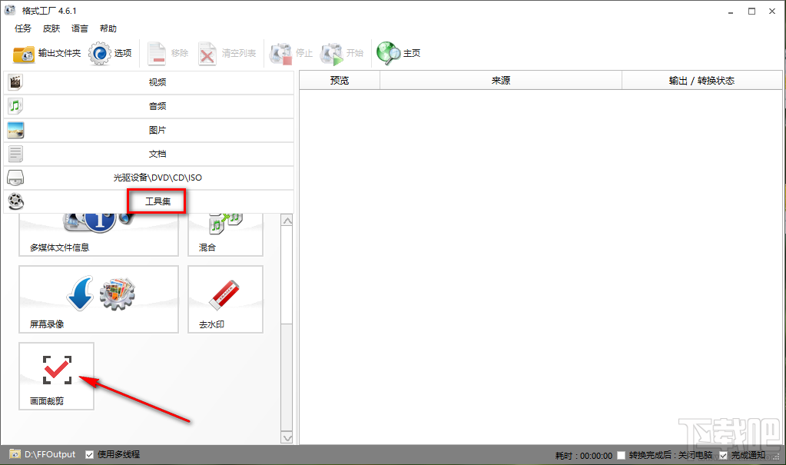
Task: Open the 帮助 menu
Action: click(108, 28)
